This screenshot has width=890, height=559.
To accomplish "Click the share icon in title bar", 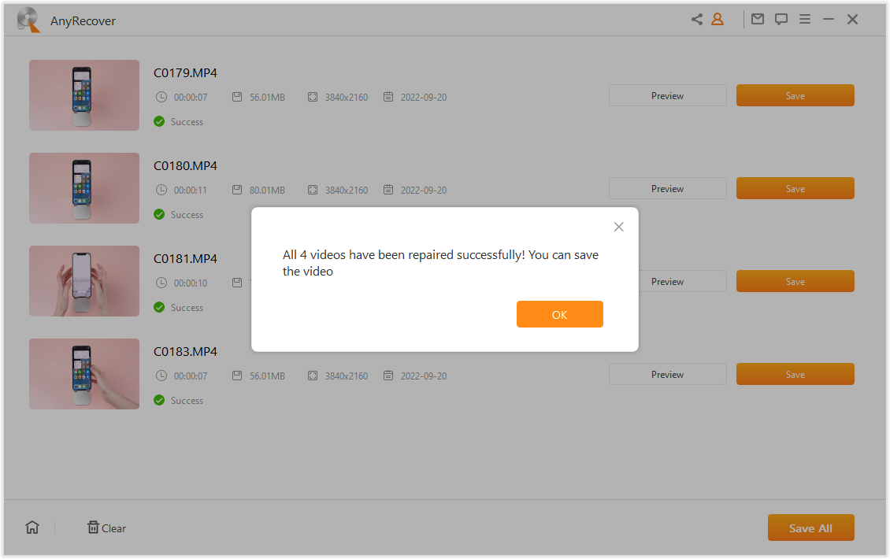I will (697, 20).
